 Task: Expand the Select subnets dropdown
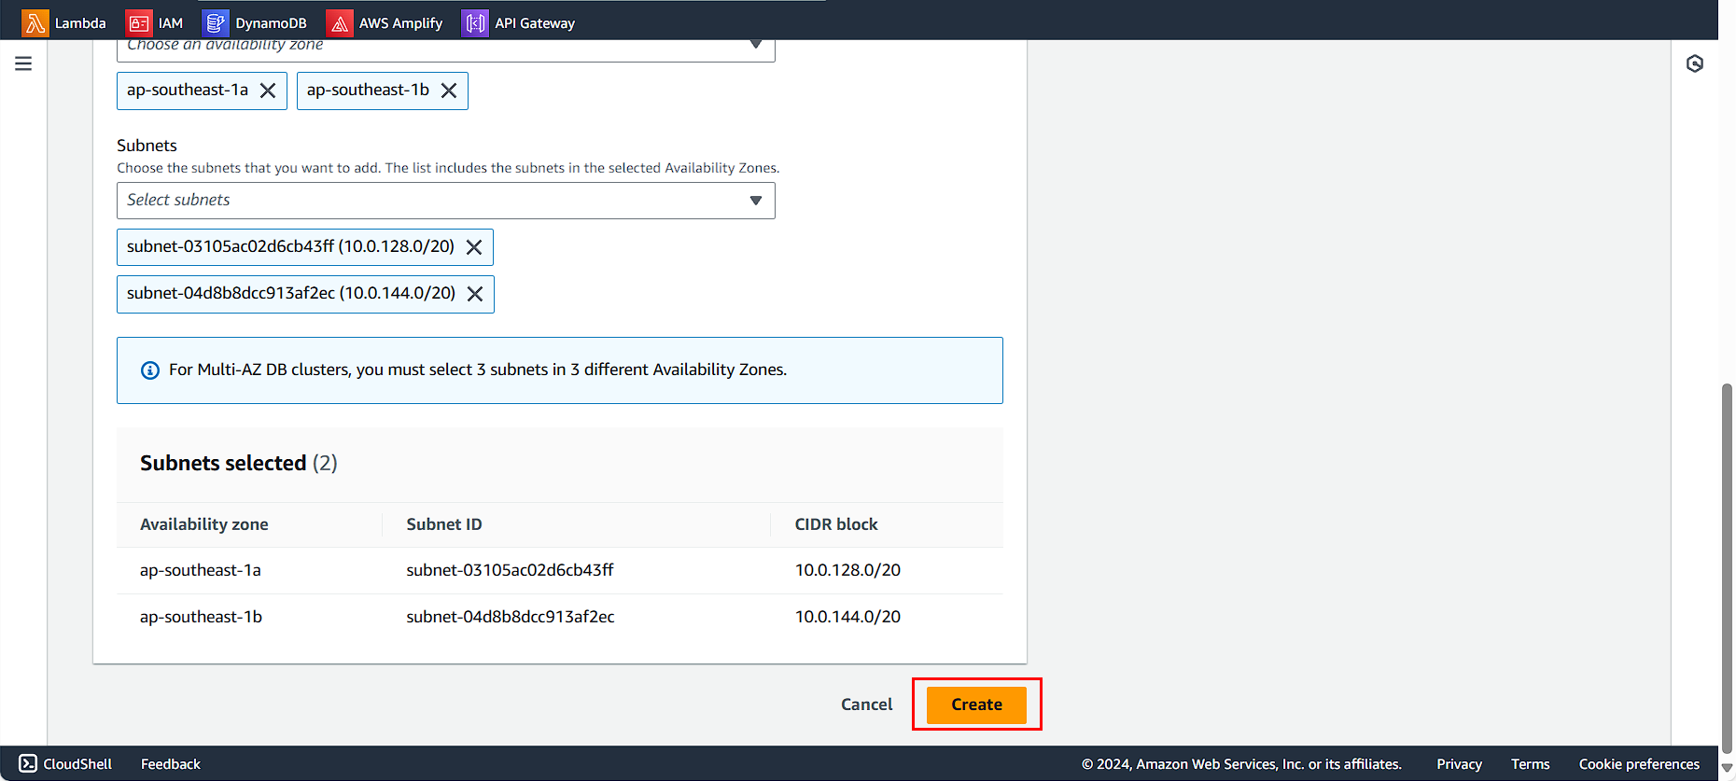click(755, 201)
